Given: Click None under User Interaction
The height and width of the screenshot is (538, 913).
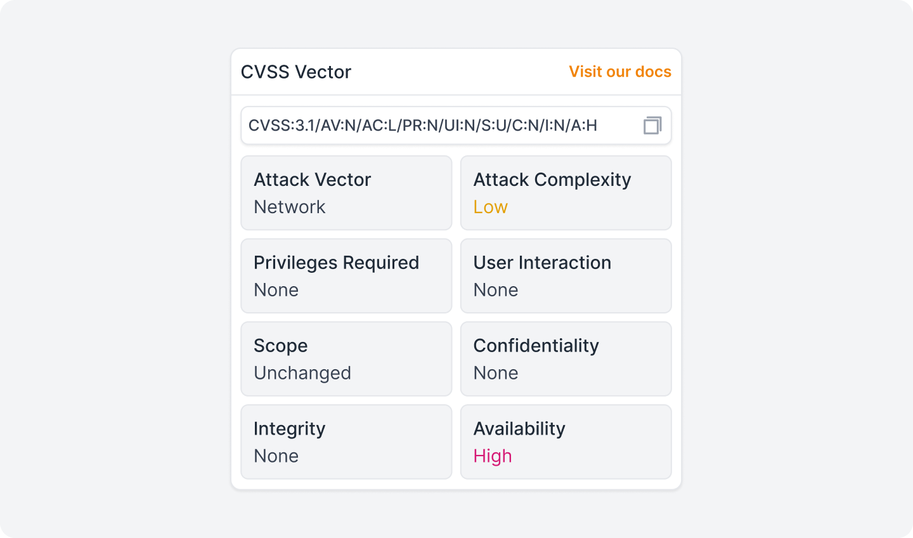Looking at the screenshot, I should pos(496,290).
